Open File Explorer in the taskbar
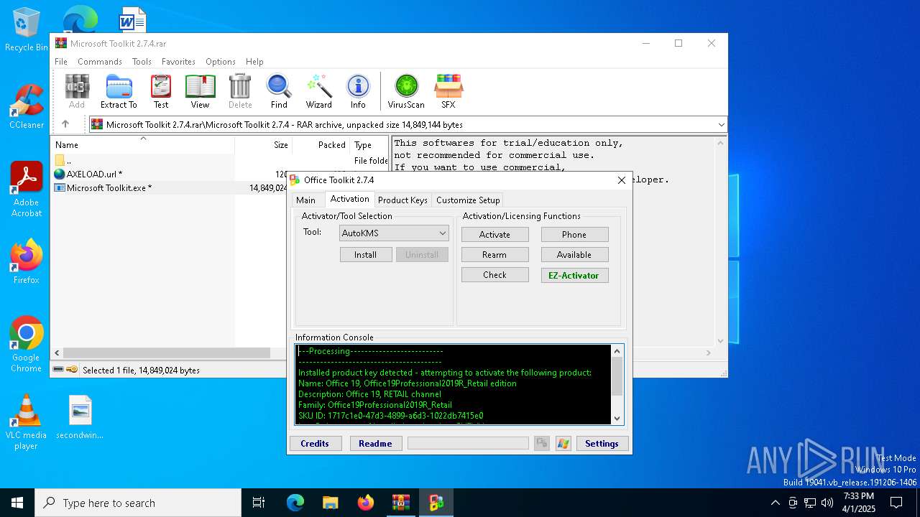 [331, 503]
